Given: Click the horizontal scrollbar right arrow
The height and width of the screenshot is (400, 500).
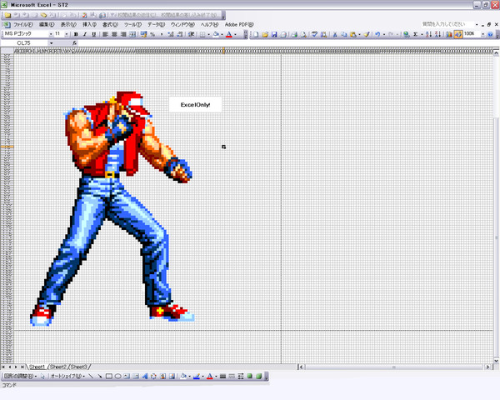Looking at the screenshot, I should pyautogui.click(x=487, y=367).
